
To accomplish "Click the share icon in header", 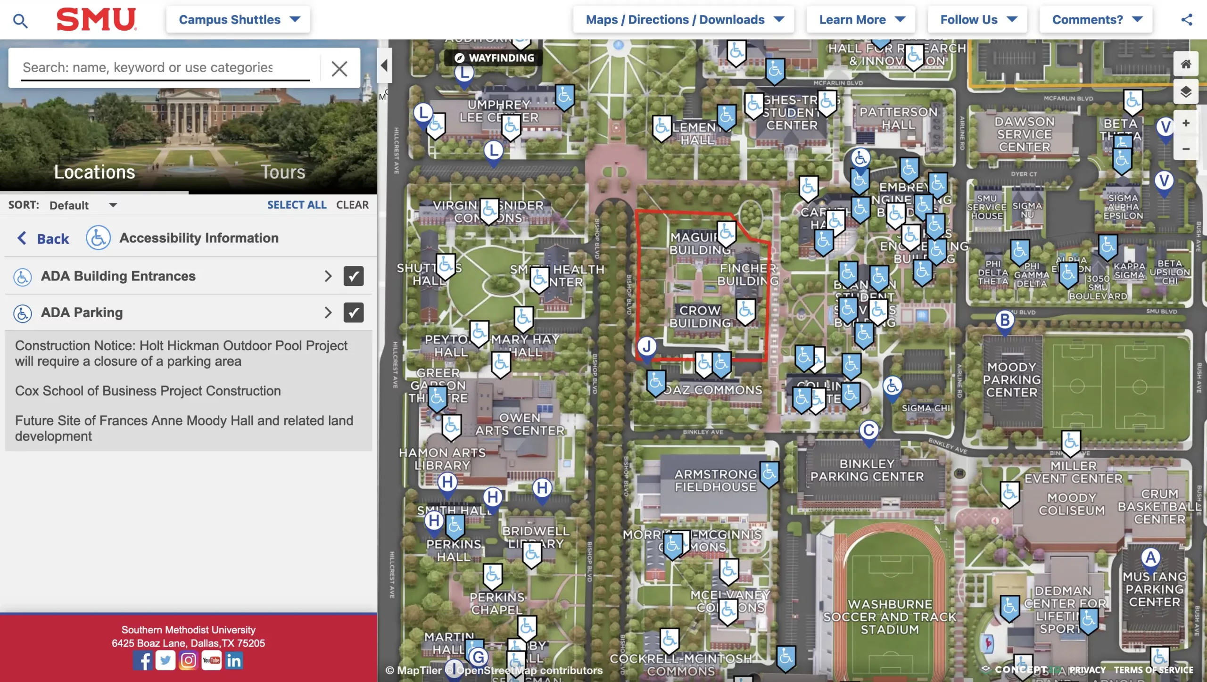I will point(1187,20).
